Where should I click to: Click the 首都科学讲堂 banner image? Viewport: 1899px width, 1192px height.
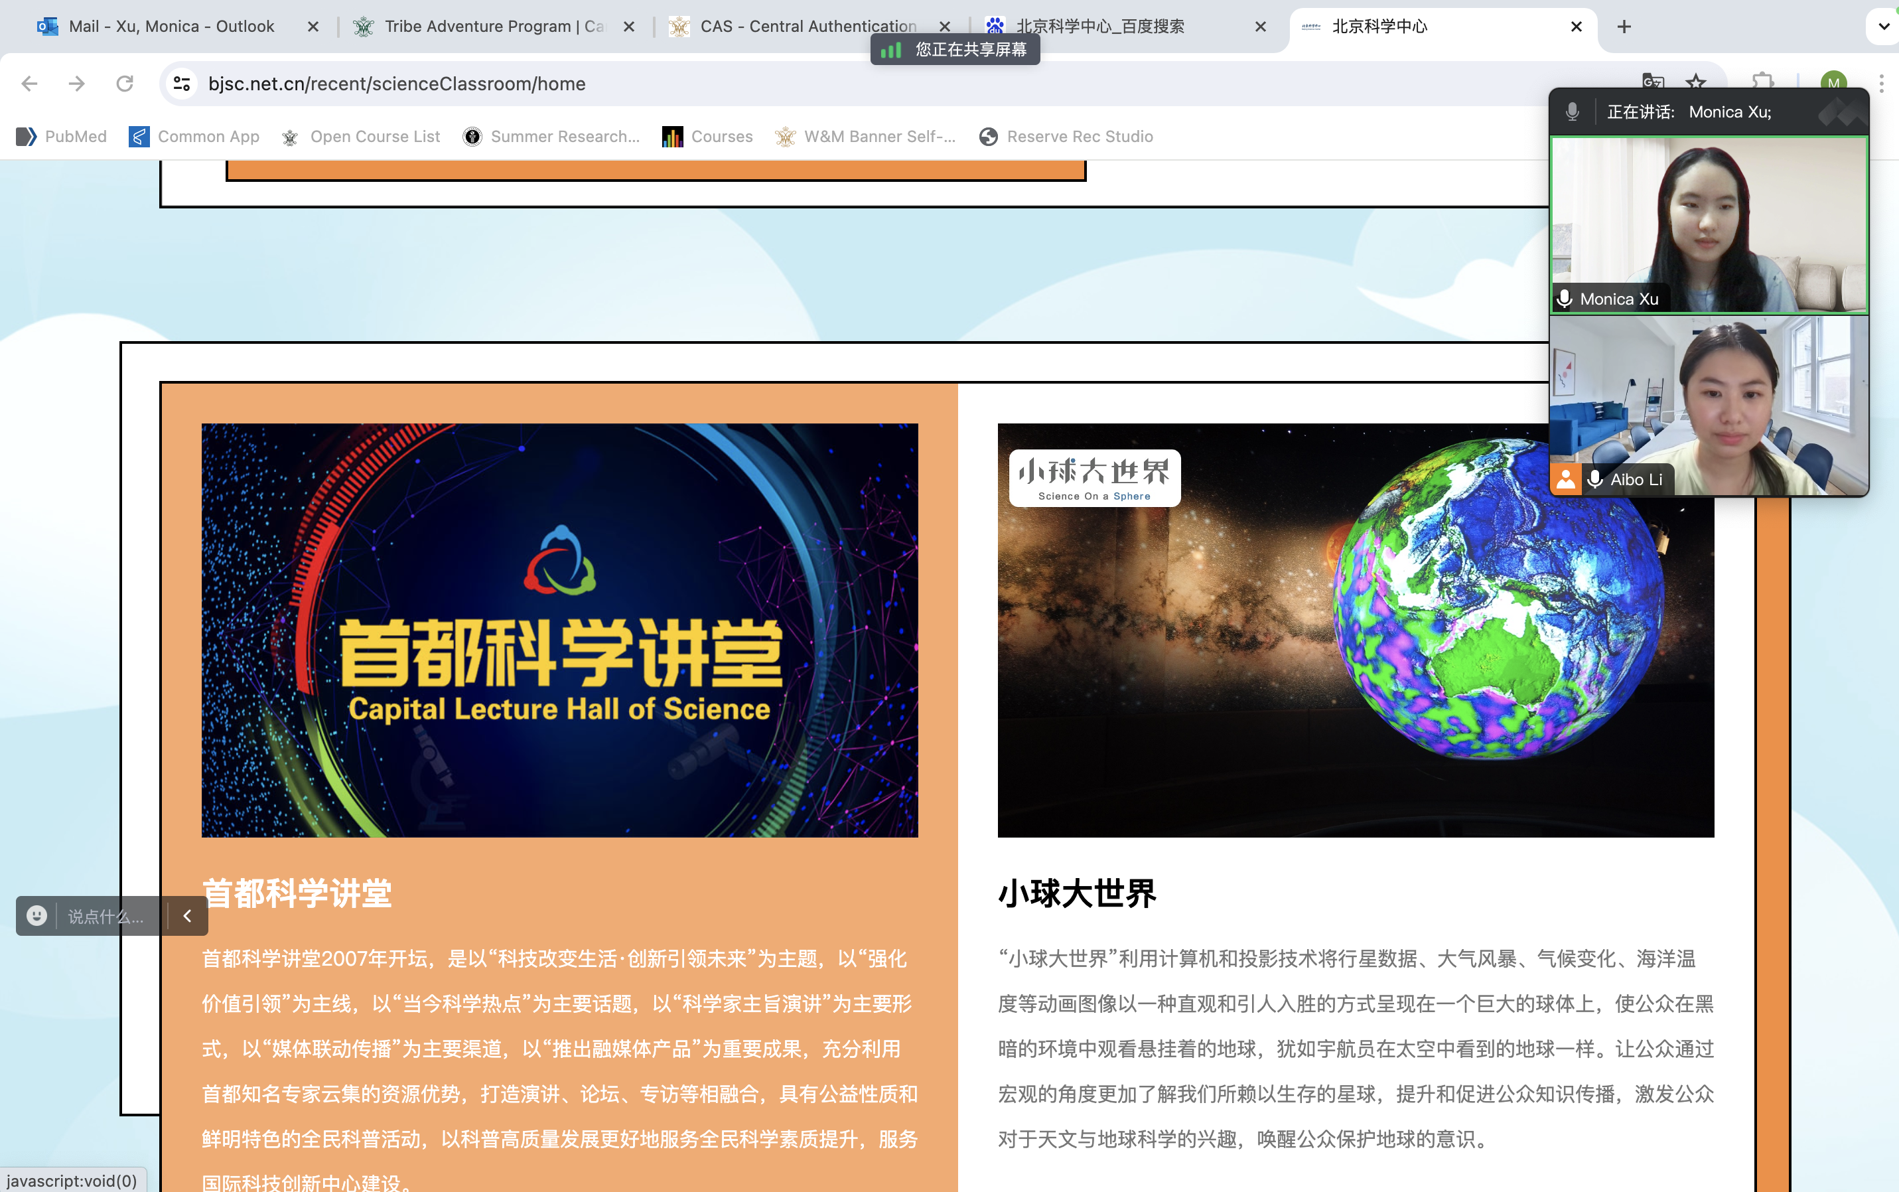tap(559, 630)
